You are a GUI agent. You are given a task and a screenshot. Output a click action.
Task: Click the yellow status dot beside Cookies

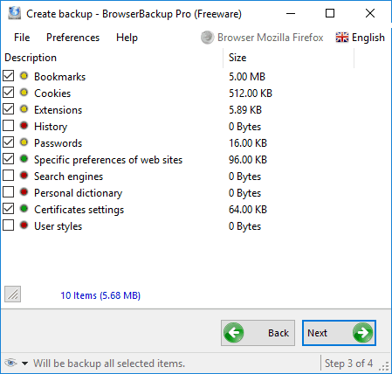click(x=24, y=93)
